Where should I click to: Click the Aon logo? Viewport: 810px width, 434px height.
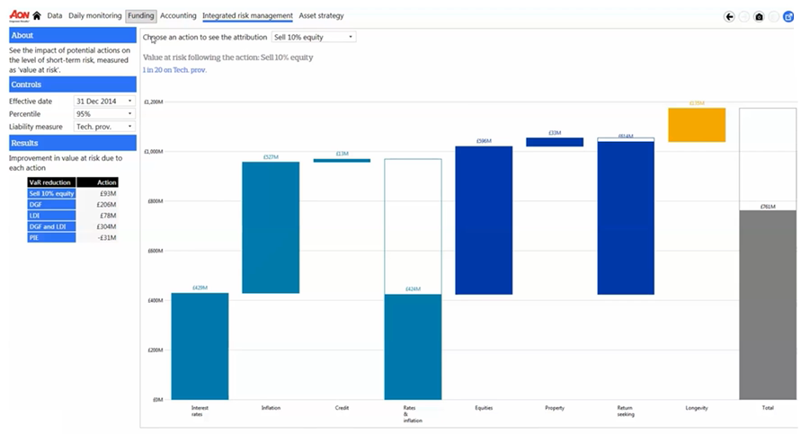click(19, 15)
